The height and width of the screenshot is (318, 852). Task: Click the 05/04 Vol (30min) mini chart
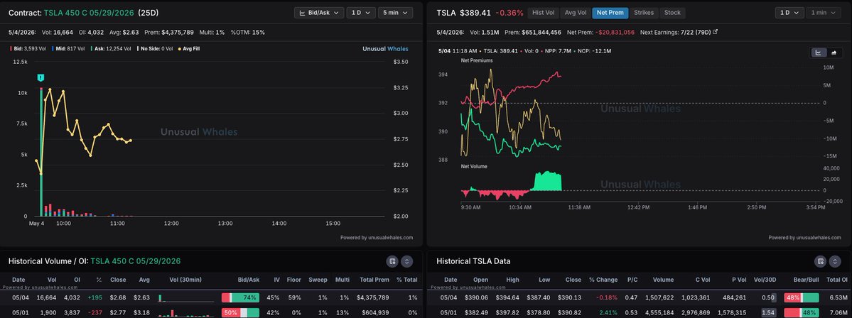click(x=186, y=297)
